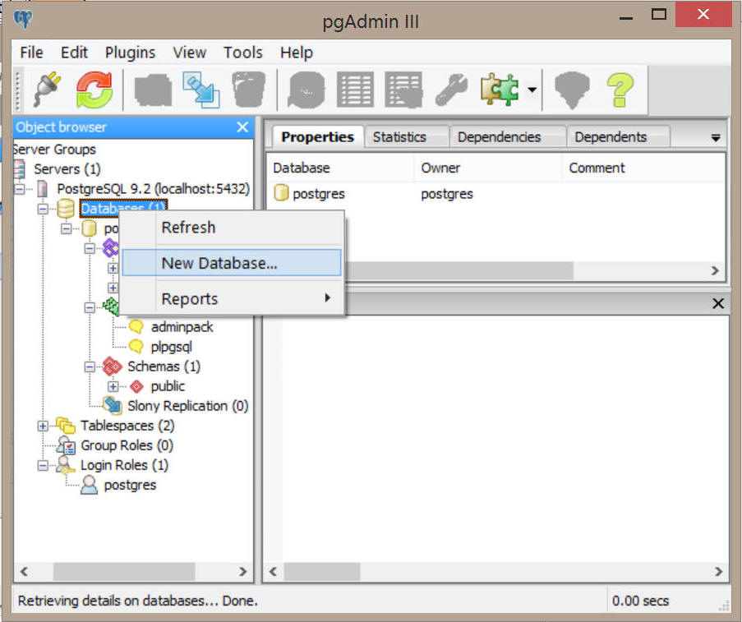Image resolution: width=742 pixels, height=622 pixels.
Task: Click the puzzle piece Plugins icon
Action: pyautogui.click(x=500, y=89)
